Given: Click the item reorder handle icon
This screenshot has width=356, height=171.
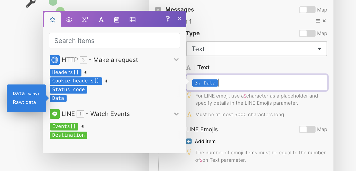Looking at the screenshot, I should coord(318,21).
